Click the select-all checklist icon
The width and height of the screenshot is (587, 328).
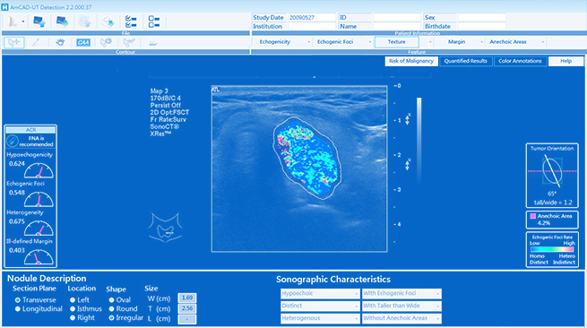tap(131, 22)
